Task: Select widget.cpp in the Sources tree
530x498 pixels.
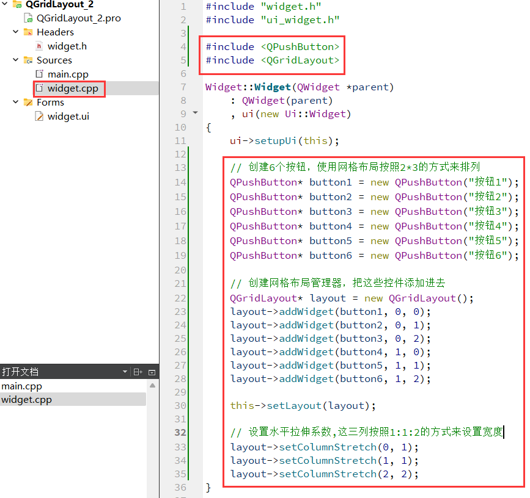Action: pos(73,88)
